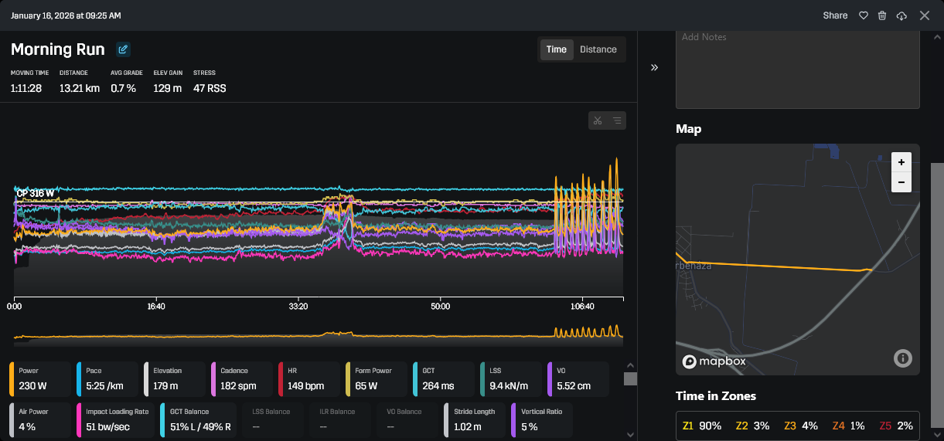
Task: Click the distance 13.21 km value
Action: pyautogui.click(x=80, y=89)
